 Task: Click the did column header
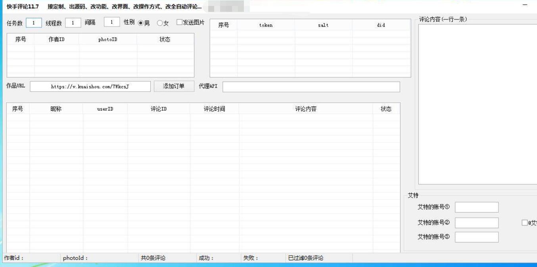tap(381, 25)
